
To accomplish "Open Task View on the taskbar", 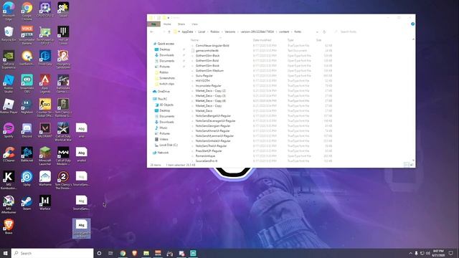I will (110, 253).
